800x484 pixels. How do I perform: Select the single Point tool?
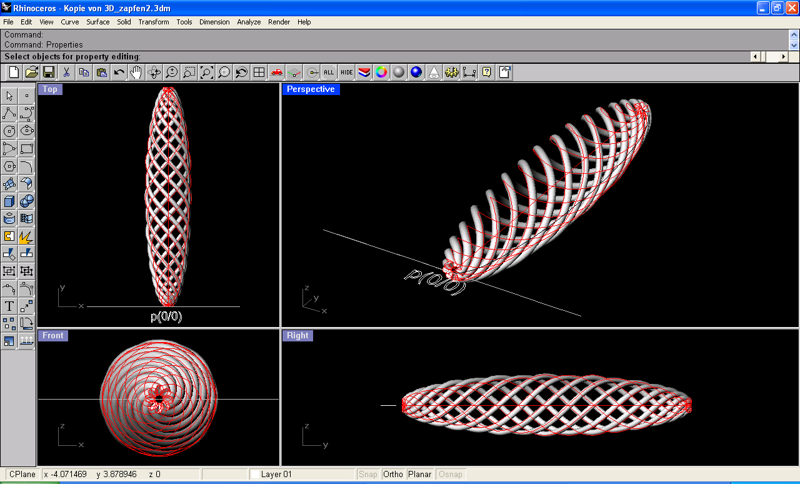[27, 96]
